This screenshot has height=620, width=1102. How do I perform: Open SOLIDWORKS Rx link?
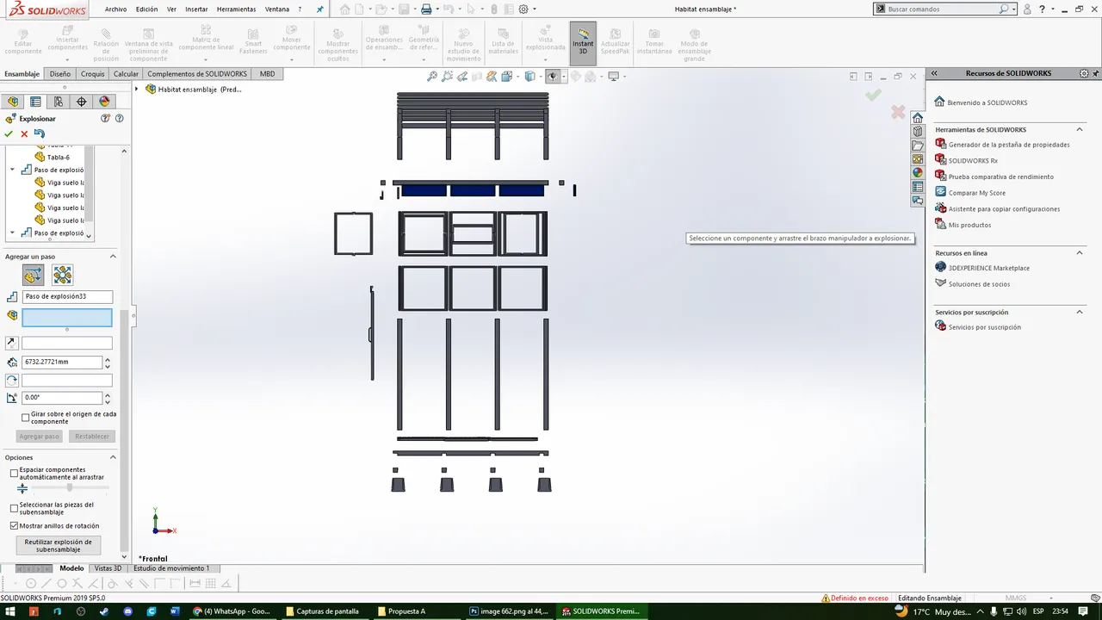(x=973, y=160)
